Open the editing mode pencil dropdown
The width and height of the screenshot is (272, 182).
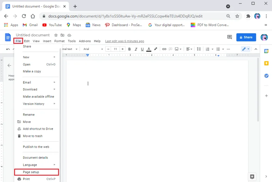click(x=246, y=49)
